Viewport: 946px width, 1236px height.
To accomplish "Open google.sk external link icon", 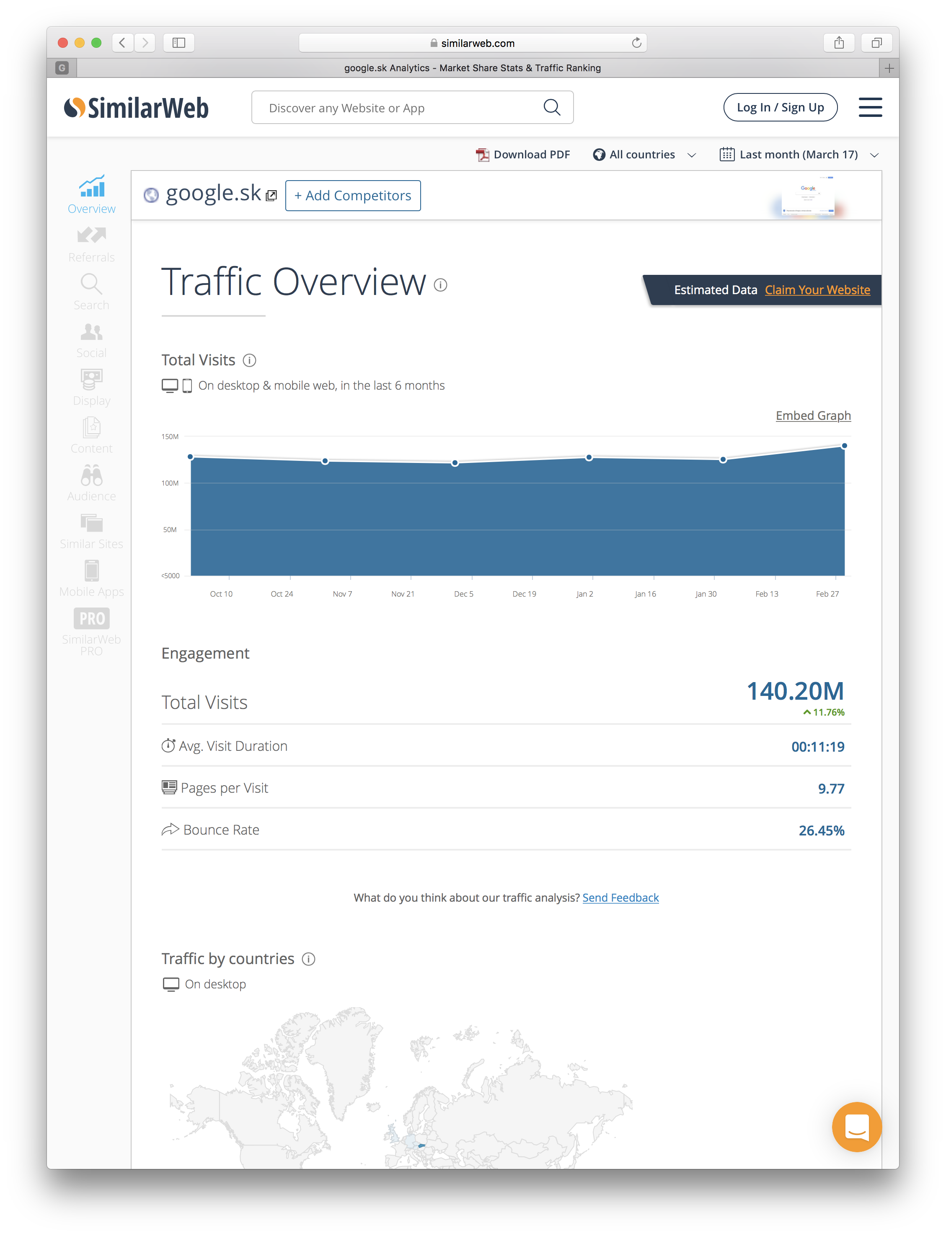I will (271, 195).
